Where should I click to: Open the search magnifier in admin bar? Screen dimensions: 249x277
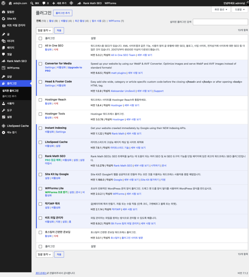32,3
